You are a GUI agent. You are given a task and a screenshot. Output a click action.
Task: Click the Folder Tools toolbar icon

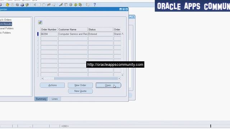(x=80, y=5)
